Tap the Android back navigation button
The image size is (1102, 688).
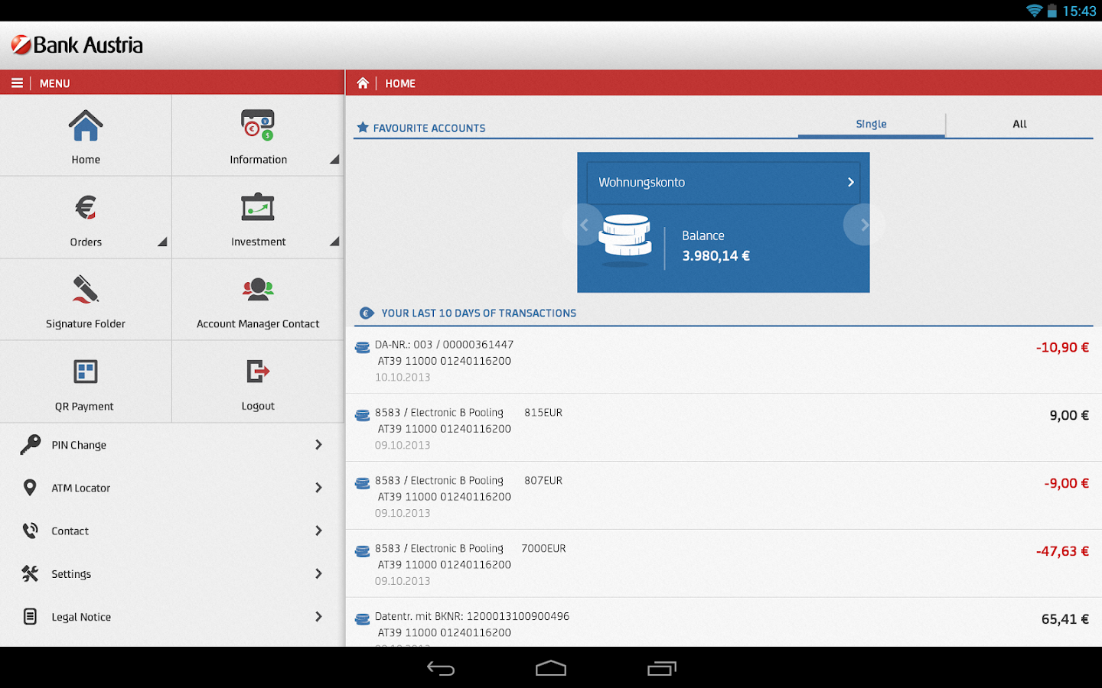[x=441, y=669]
